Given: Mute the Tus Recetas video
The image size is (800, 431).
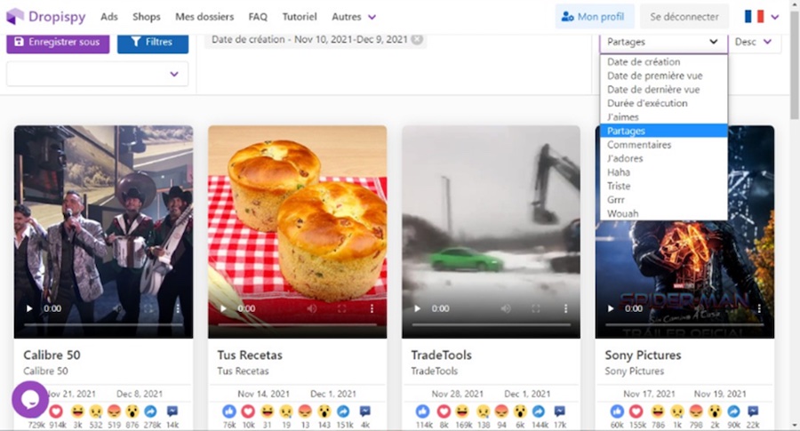Looking at the screenshot, I should click(312, 308).
